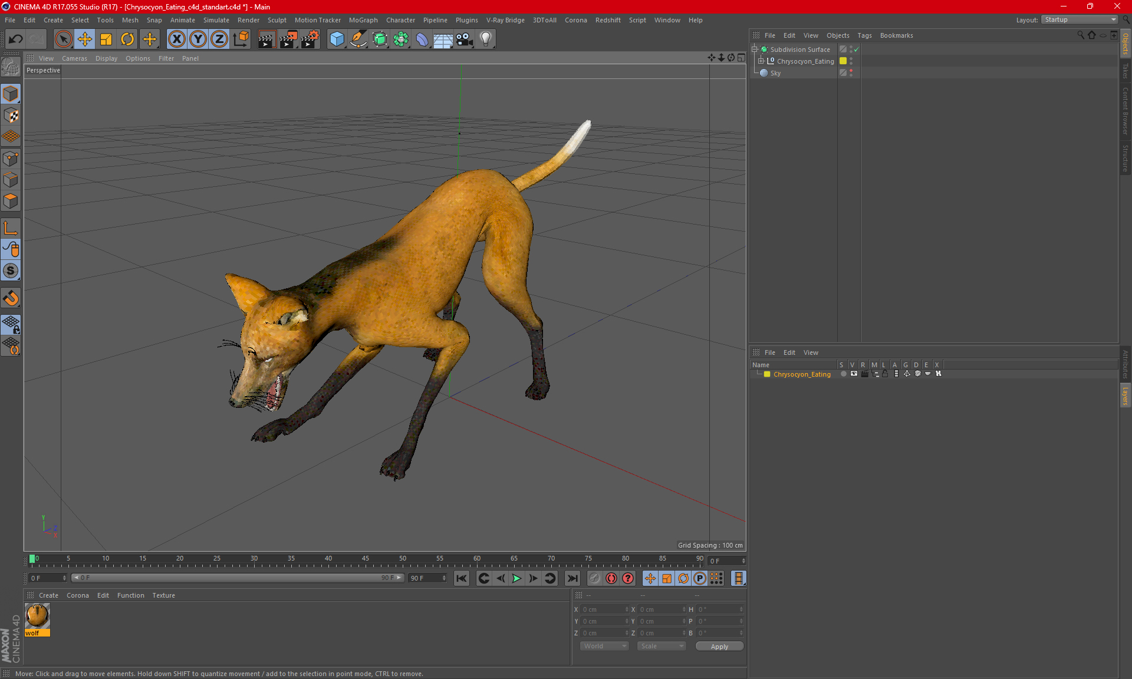Click the Chrysocyon_Eating yellow layer swatch

coord(843,61)
